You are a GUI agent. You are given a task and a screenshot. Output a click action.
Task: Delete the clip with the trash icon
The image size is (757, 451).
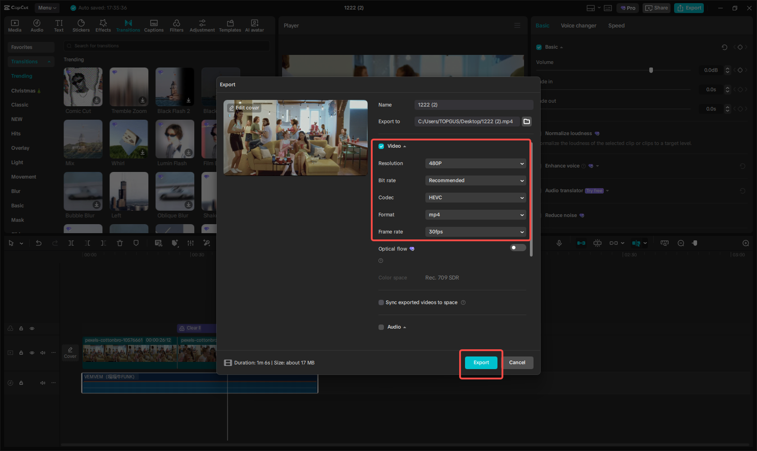(120, 243)
